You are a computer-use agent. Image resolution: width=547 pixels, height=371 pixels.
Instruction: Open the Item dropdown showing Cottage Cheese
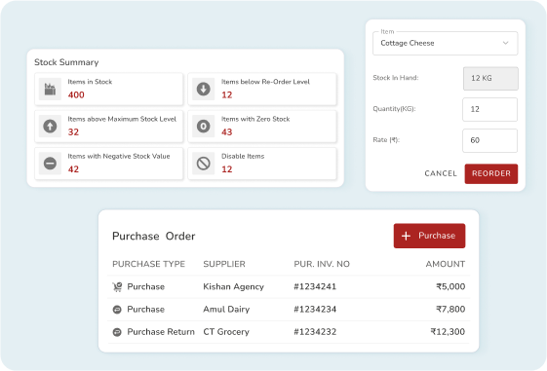click(x=446, y=43)
